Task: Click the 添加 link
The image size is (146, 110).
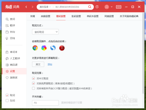Action: click(x=50, y=64)
